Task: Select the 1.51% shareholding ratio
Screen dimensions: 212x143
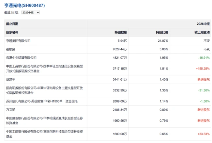Action: (x=164, y=69)
